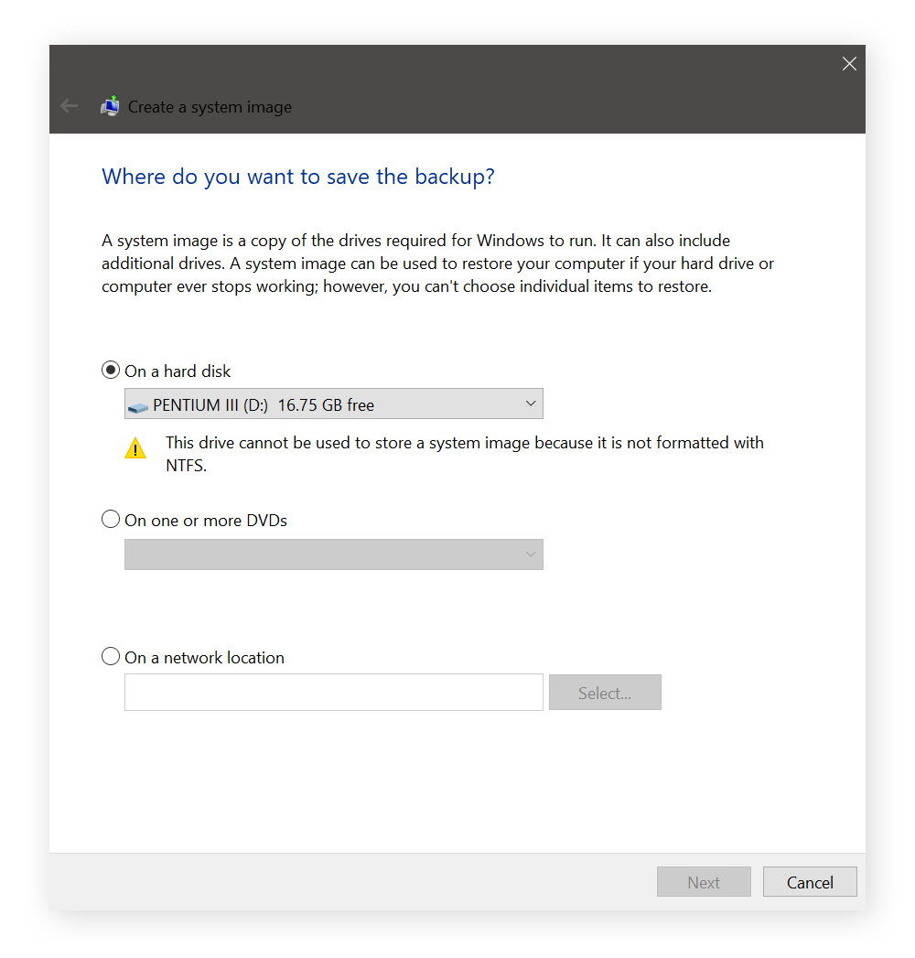Click the system image description paragraph
The image size is (915, 958).
click(437, 264)
